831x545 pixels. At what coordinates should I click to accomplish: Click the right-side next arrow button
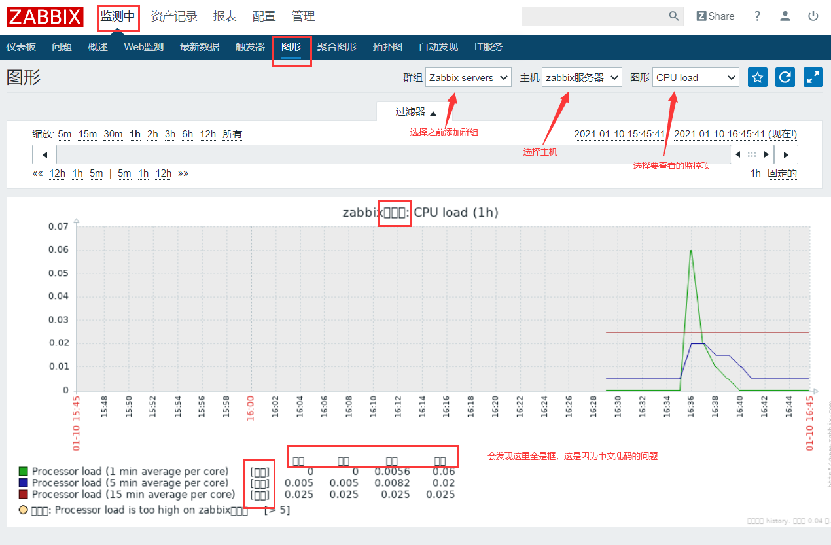[786, 154]
